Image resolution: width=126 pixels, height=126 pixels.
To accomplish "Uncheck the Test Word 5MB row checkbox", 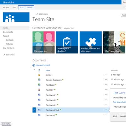I will click(34, 110).
